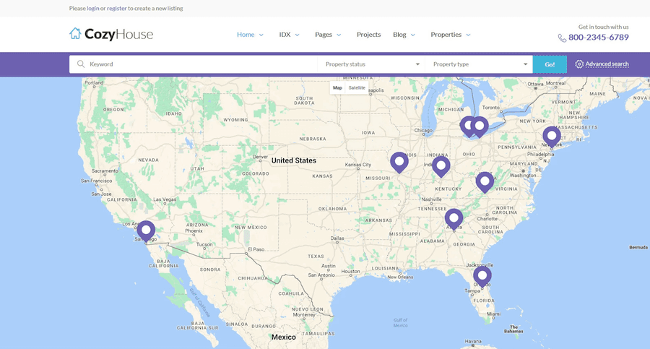Open the map pin in Missouri
Screen dimensions: 650x349
coord(399,162)
